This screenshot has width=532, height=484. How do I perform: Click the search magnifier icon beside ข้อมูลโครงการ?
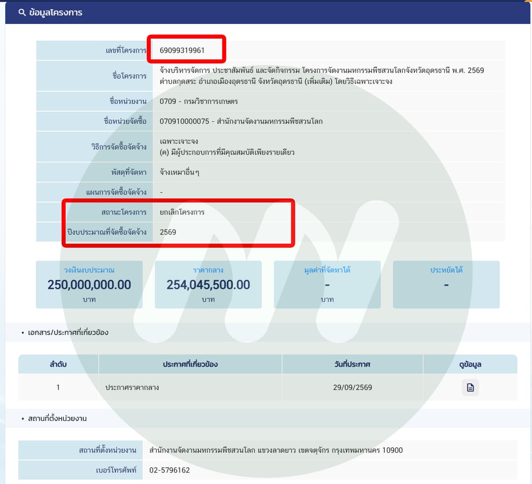pyautogui.click(x=22, y=12)
